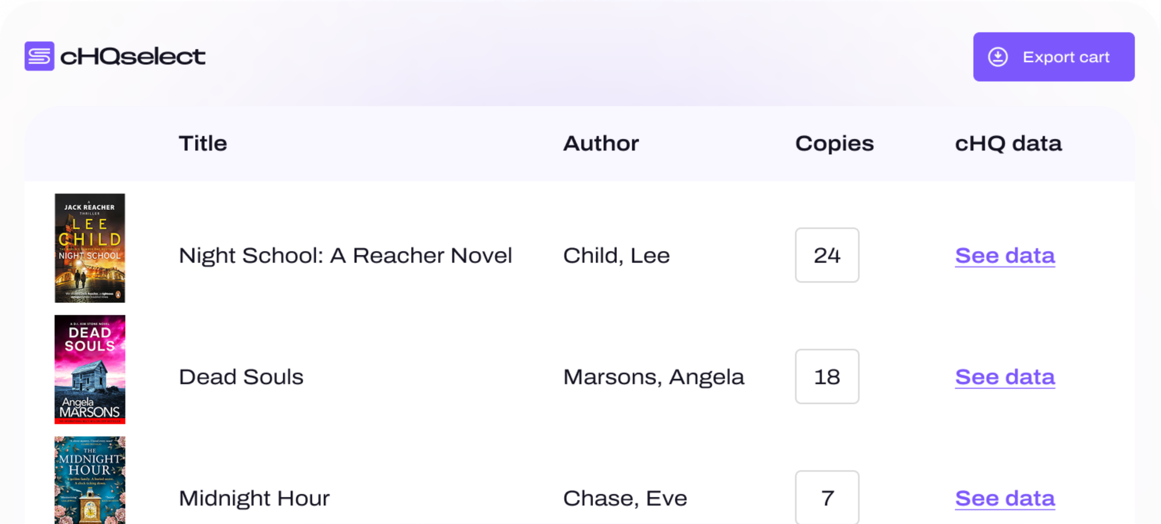The image size is (1161, 524).
Task: Click the cHQ data column header
Action: click(1008, 143)
